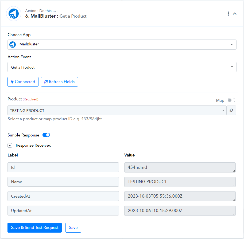Screen dimensions: 244x239
Task: Collapse the Response Received section
Action: click(10, 146)
